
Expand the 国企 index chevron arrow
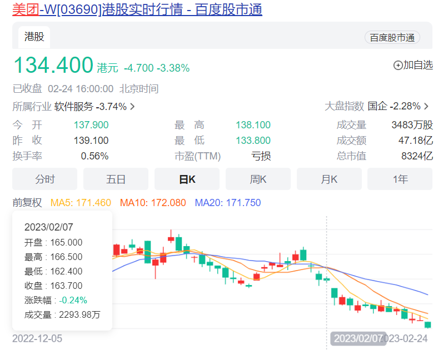[426, 106]
